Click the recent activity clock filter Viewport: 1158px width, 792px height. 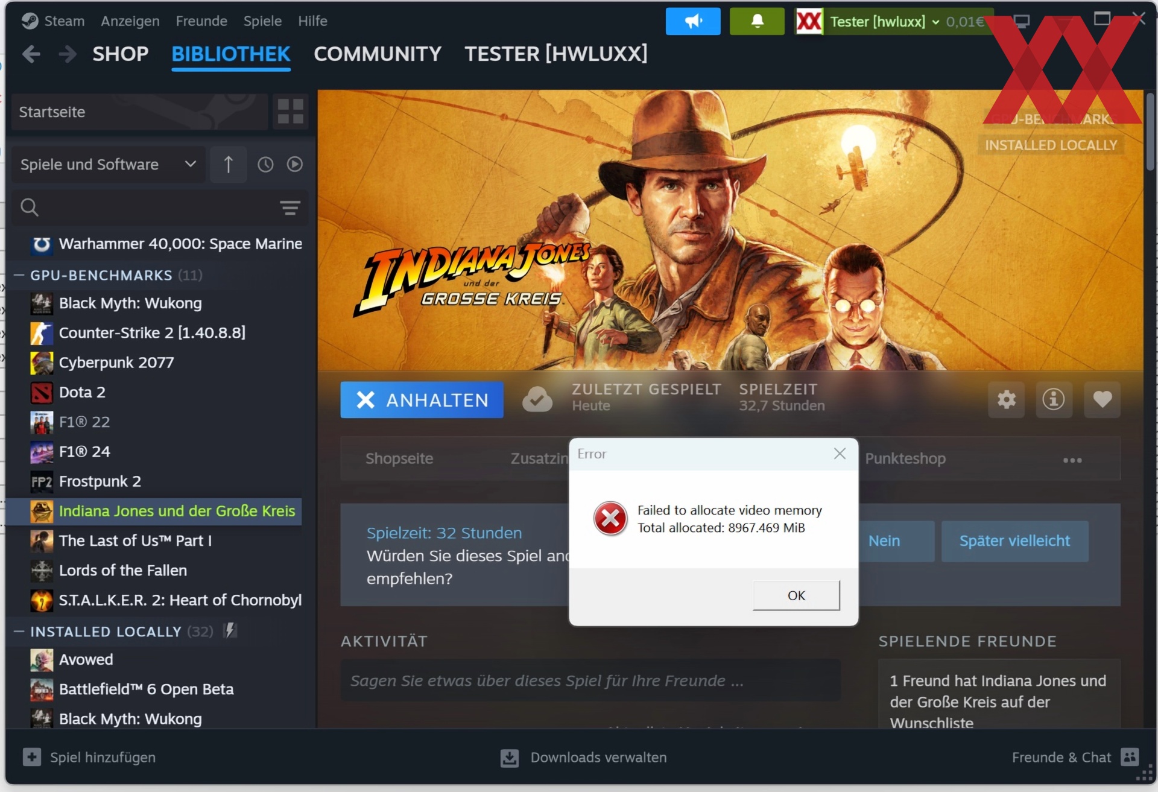265,165
